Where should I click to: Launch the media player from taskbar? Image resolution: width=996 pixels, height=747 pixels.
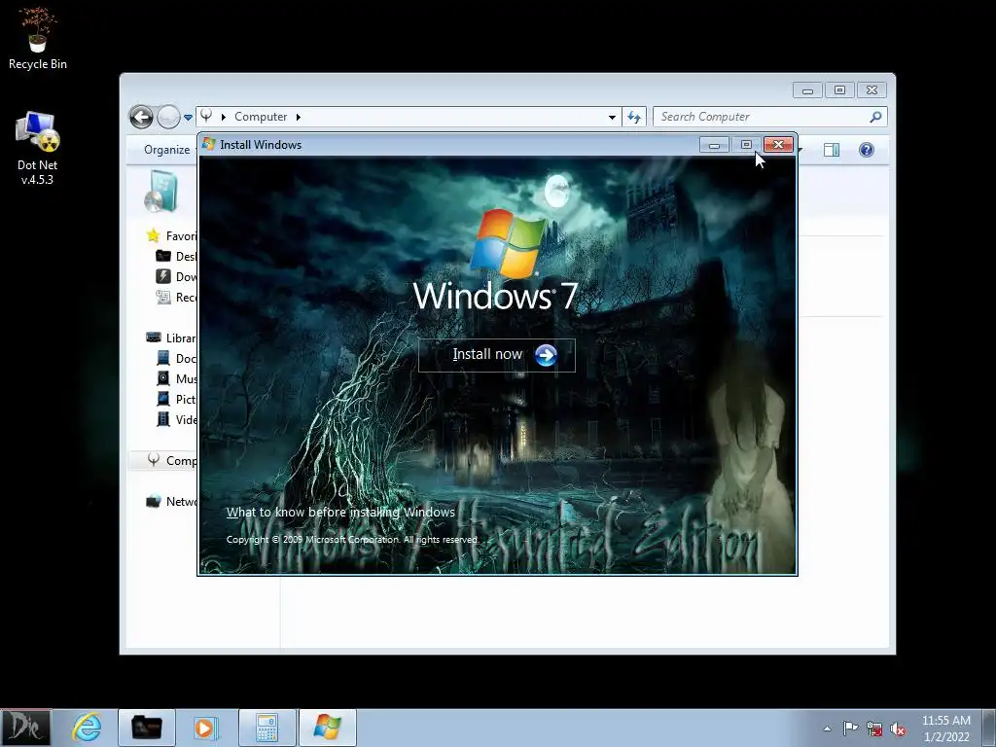[205, 728]
